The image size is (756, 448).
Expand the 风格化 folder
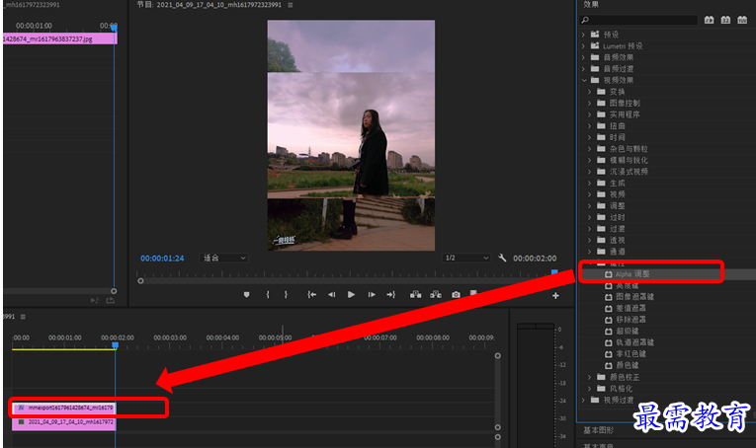[589, 389]
